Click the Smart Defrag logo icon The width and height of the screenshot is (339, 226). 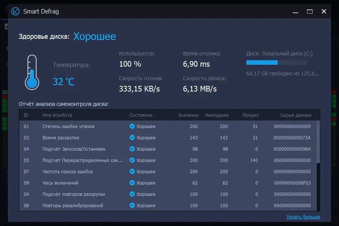click(15, 11)
